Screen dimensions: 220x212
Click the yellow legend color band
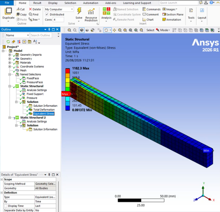[x=68, y=80]
